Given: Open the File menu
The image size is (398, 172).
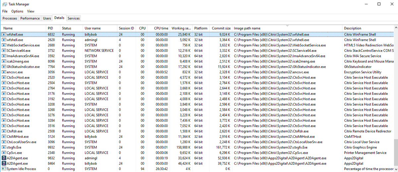Looking at the screenshot, I should tap(5, 11).
